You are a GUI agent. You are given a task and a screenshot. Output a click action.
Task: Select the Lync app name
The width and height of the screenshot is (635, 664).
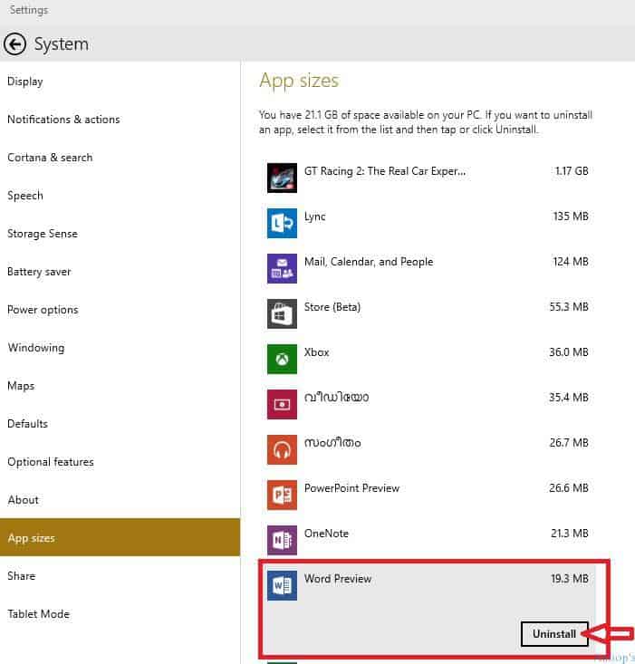(315, 217)
